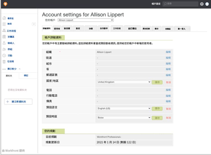Click the two-people icon beside 群組

coord(4,49)
